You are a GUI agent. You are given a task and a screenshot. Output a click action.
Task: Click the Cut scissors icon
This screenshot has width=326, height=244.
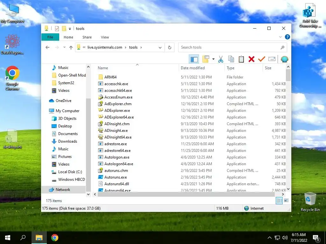(221, 59)
